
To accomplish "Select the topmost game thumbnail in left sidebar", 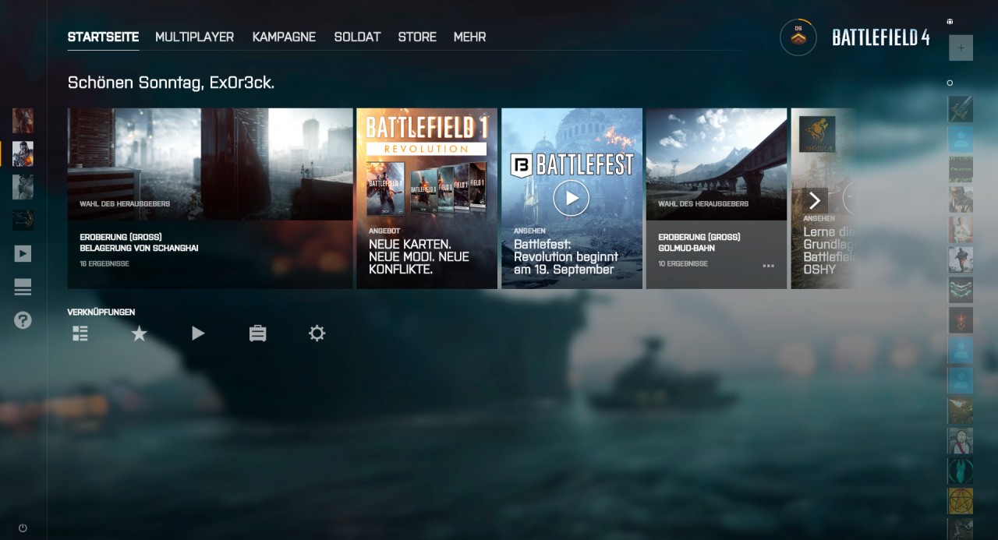I will coord(23,121).
